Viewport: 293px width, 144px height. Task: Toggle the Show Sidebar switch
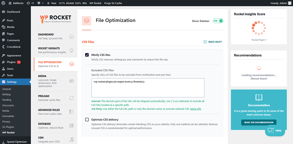(x=218, y=21)
